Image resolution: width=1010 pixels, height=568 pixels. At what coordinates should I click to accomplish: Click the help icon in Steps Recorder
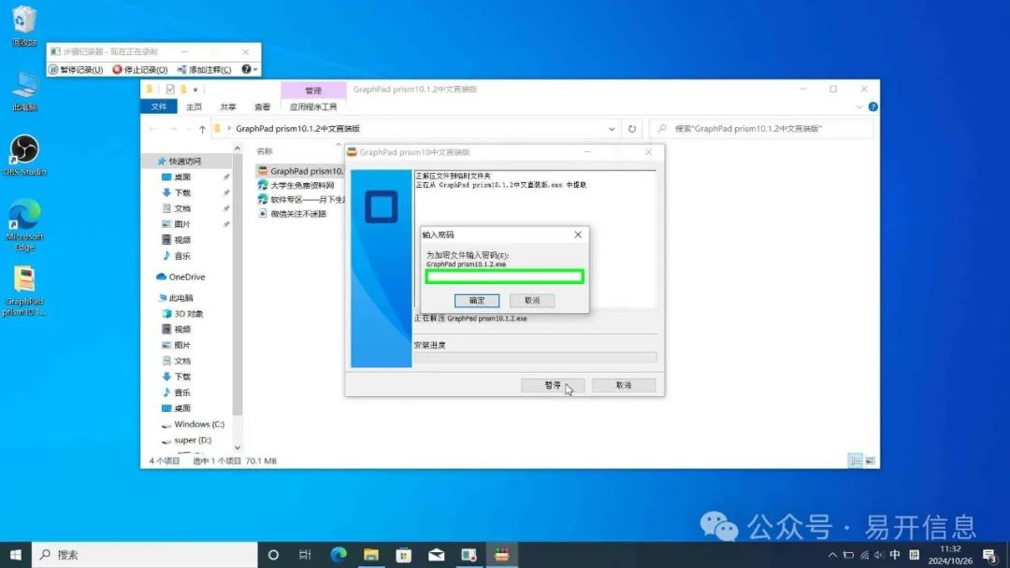[x=246, y=69]
